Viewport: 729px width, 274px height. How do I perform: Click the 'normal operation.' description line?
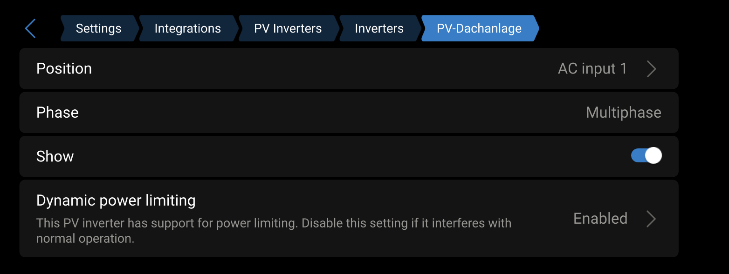[85, 239]
